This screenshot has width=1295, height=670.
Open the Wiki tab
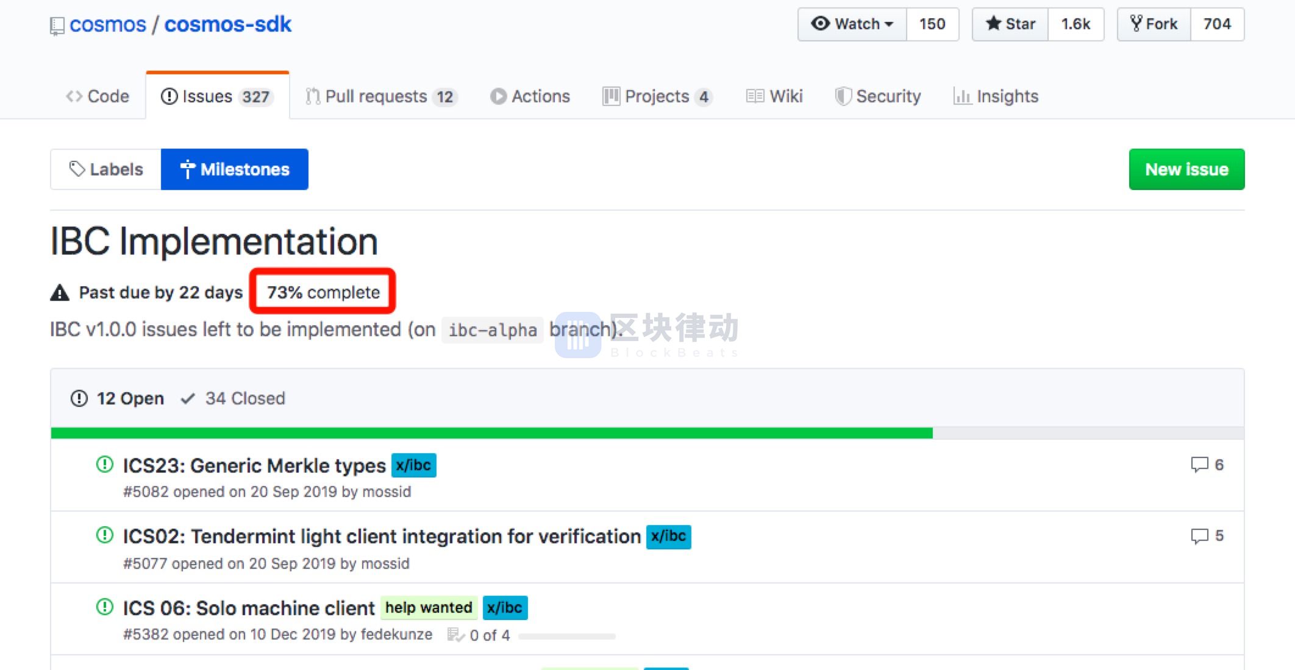[774, 96]
